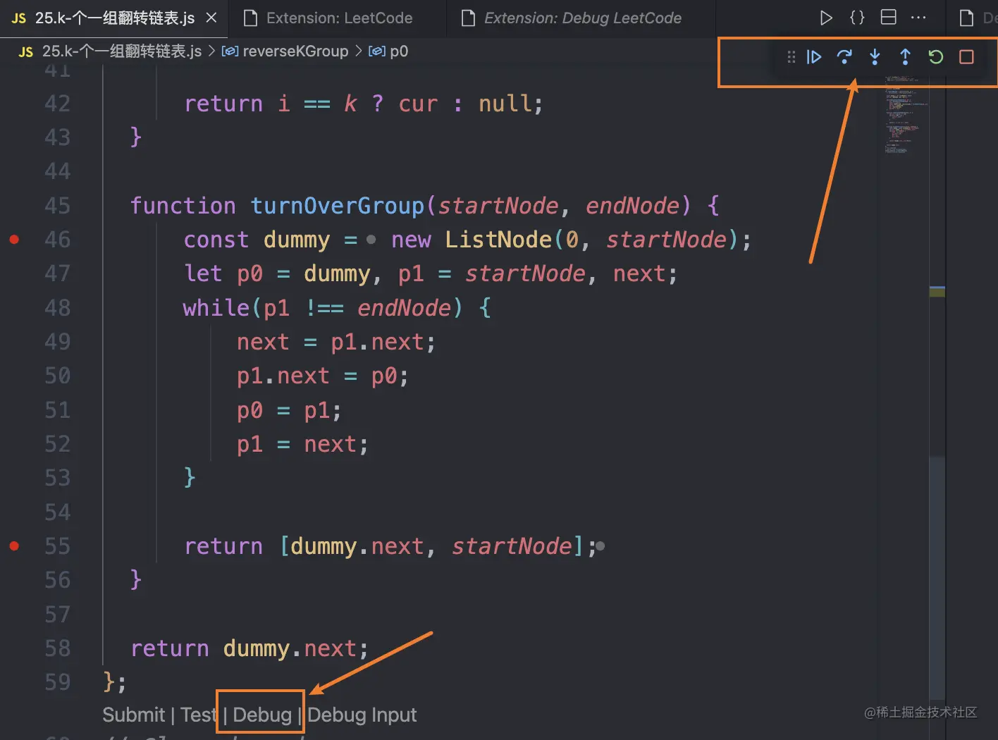
Task: Toggle the breakpoint on line 46
Action: (x=14, y=240)
